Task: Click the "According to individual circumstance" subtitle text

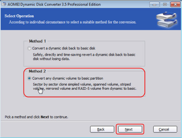Action: pyautogui.click(x=73, y=22)
